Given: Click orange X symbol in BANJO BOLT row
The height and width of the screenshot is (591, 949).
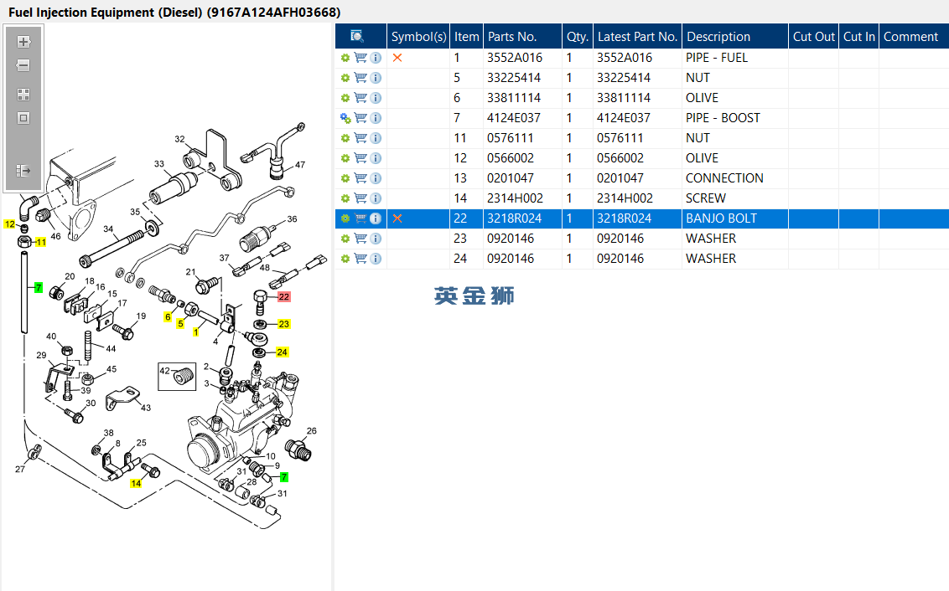Looking at the screenshot, I should (397, 218).
